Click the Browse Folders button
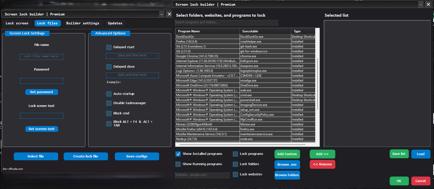 point(287,175)
